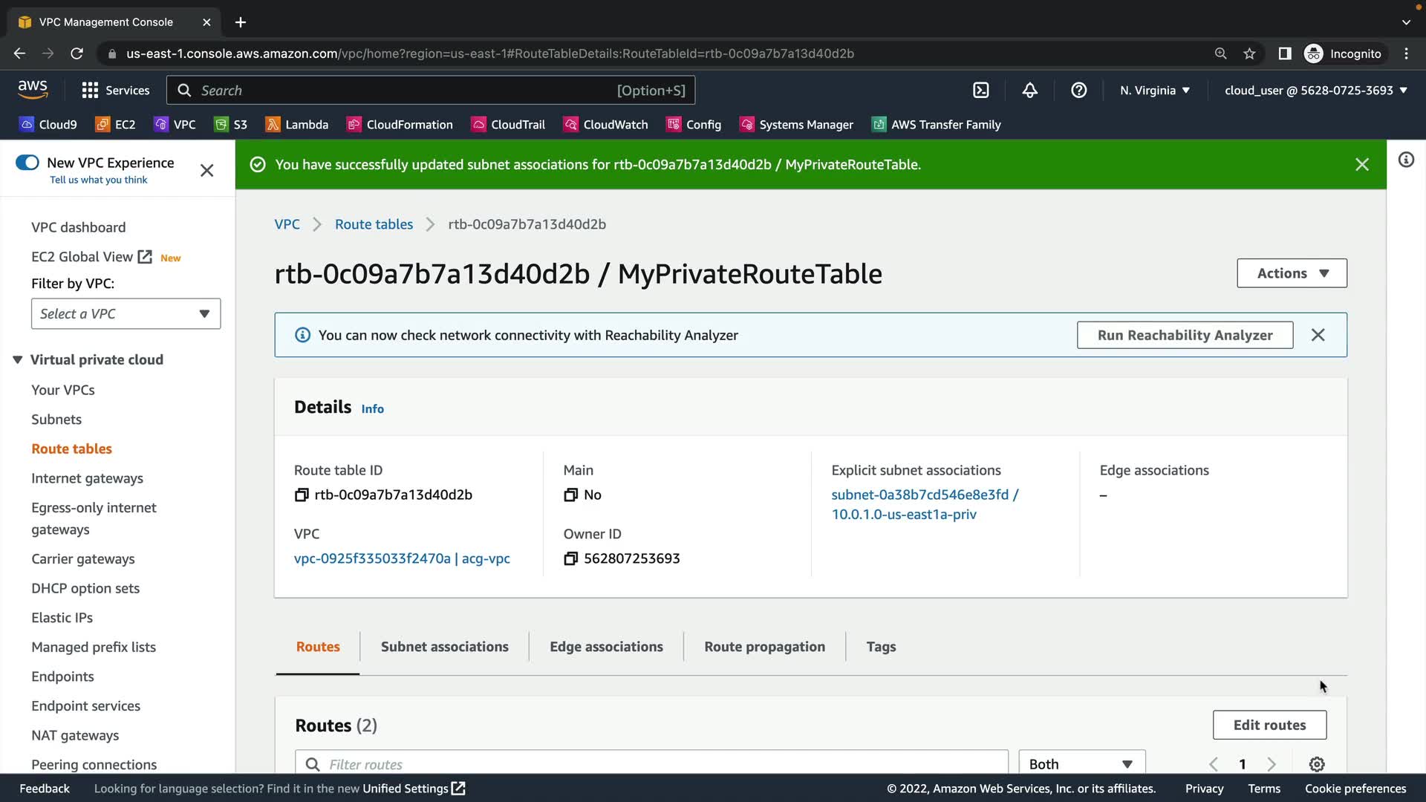The height and width of the screenshot is (802, 1426).
Task: Click the Filter routes search field
Action: coord(654,763)
